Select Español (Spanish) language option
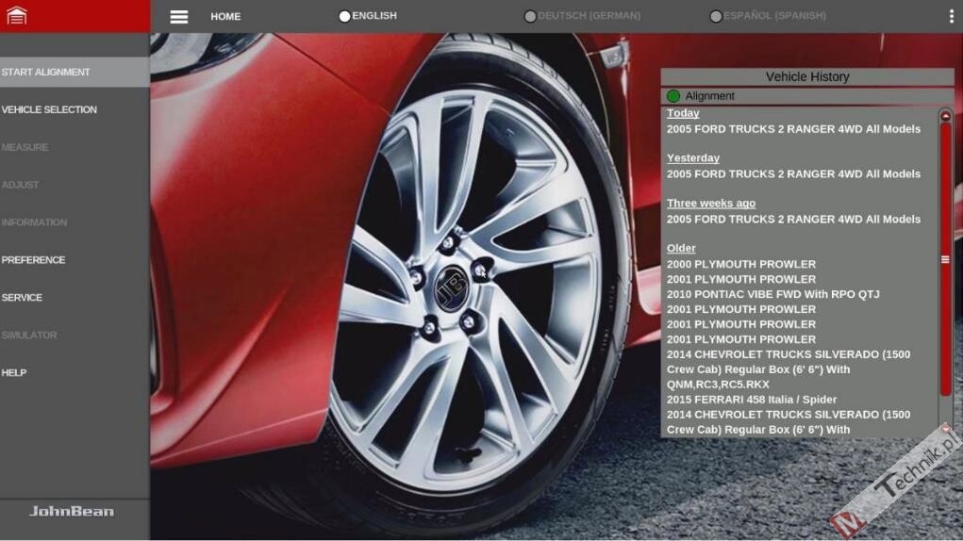This screenshot has width=963, height=541. click(x=768, y=16)
